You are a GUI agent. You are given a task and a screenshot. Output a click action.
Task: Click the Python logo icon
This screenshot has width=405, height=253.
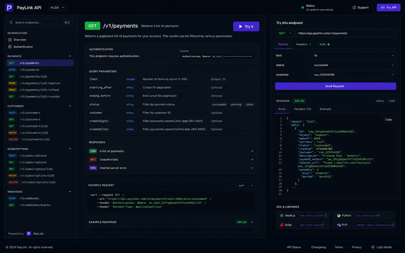coord(339,216)
